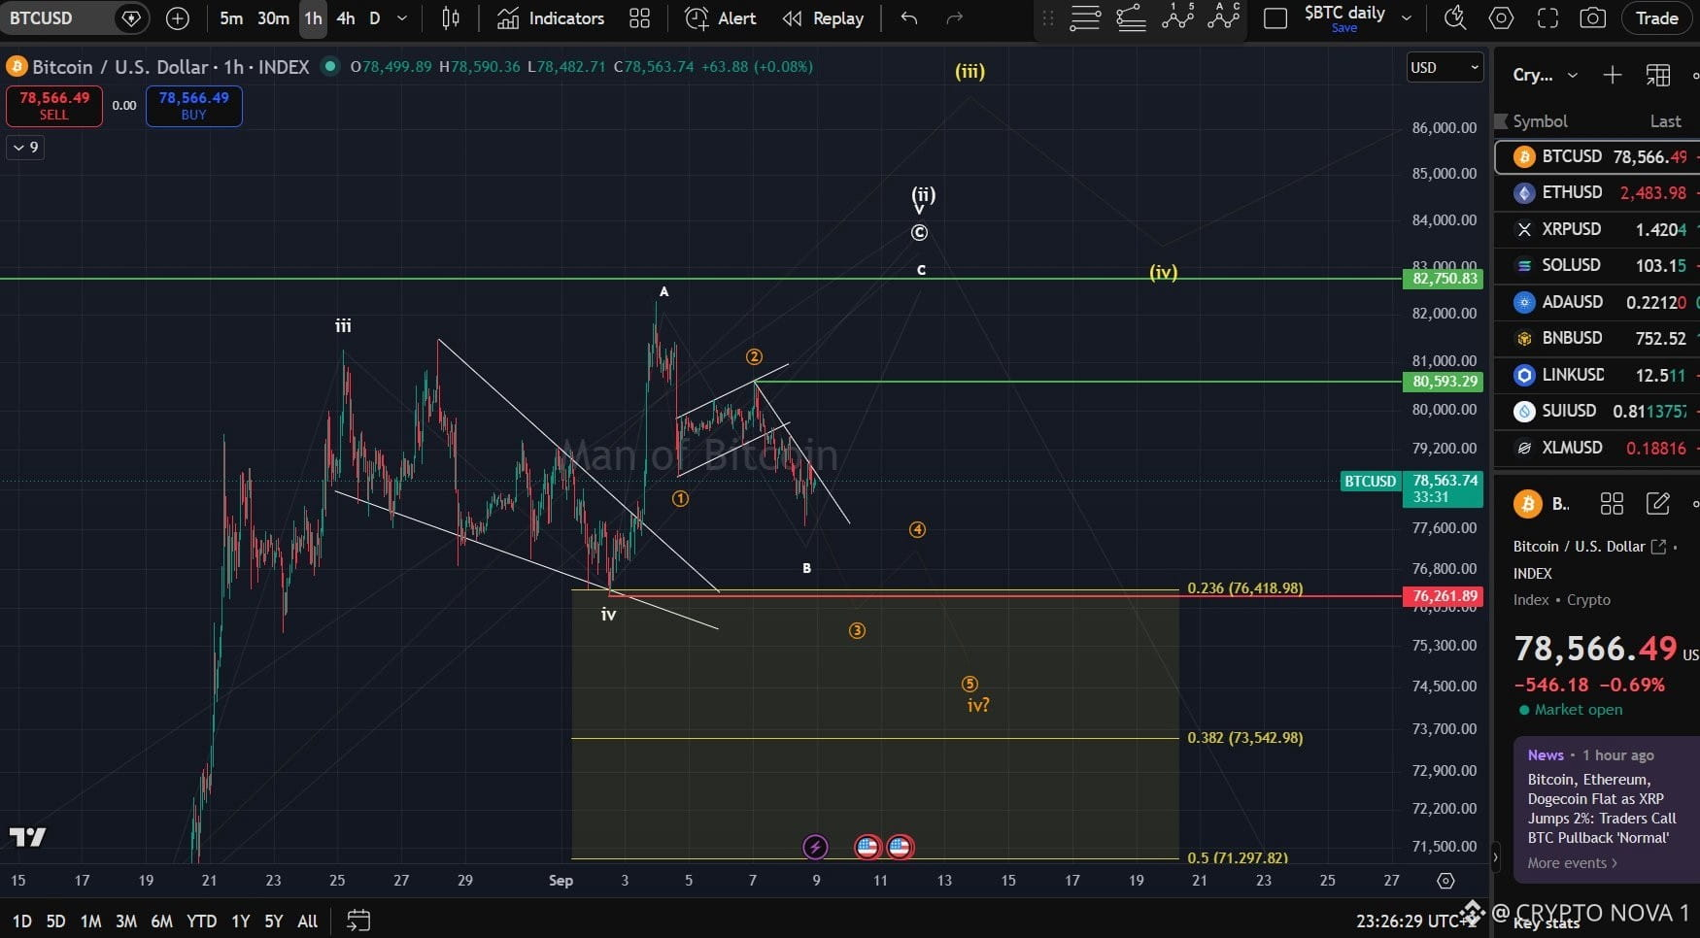Add a symbol to compare with plus icon
Image resolution: width=1700 pixels, height=938 pixels.
[177, 18]
